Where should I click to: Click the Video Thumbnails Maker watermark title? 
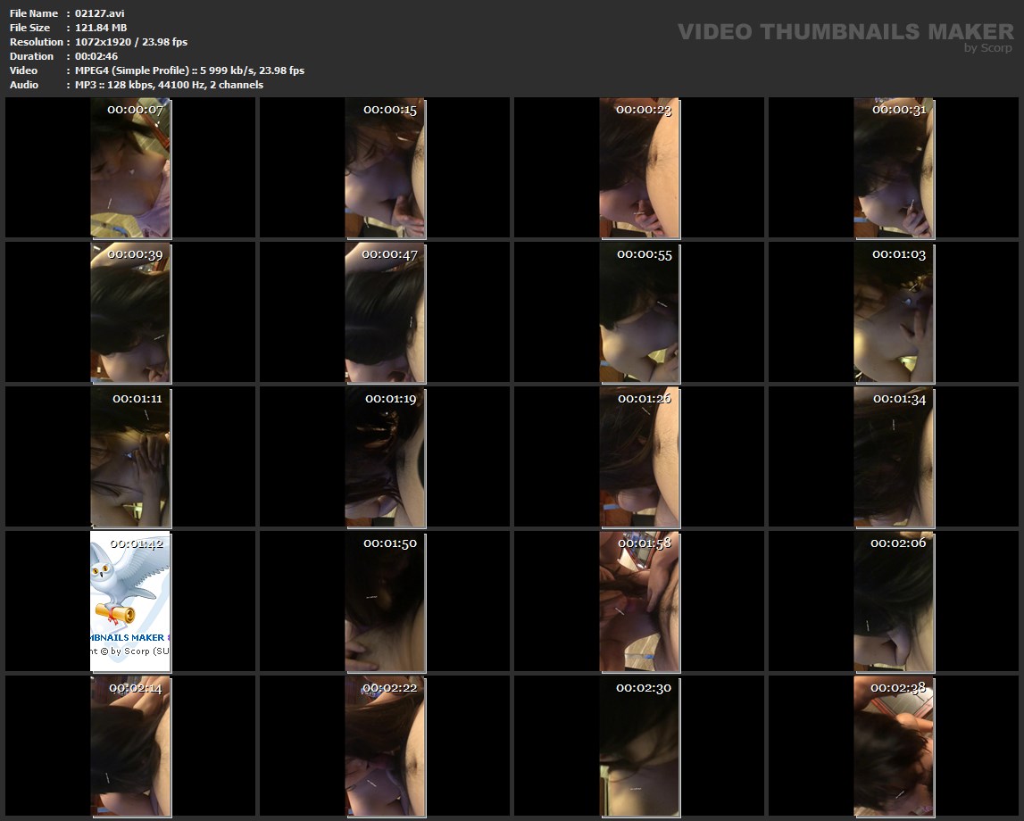point(845,31)
